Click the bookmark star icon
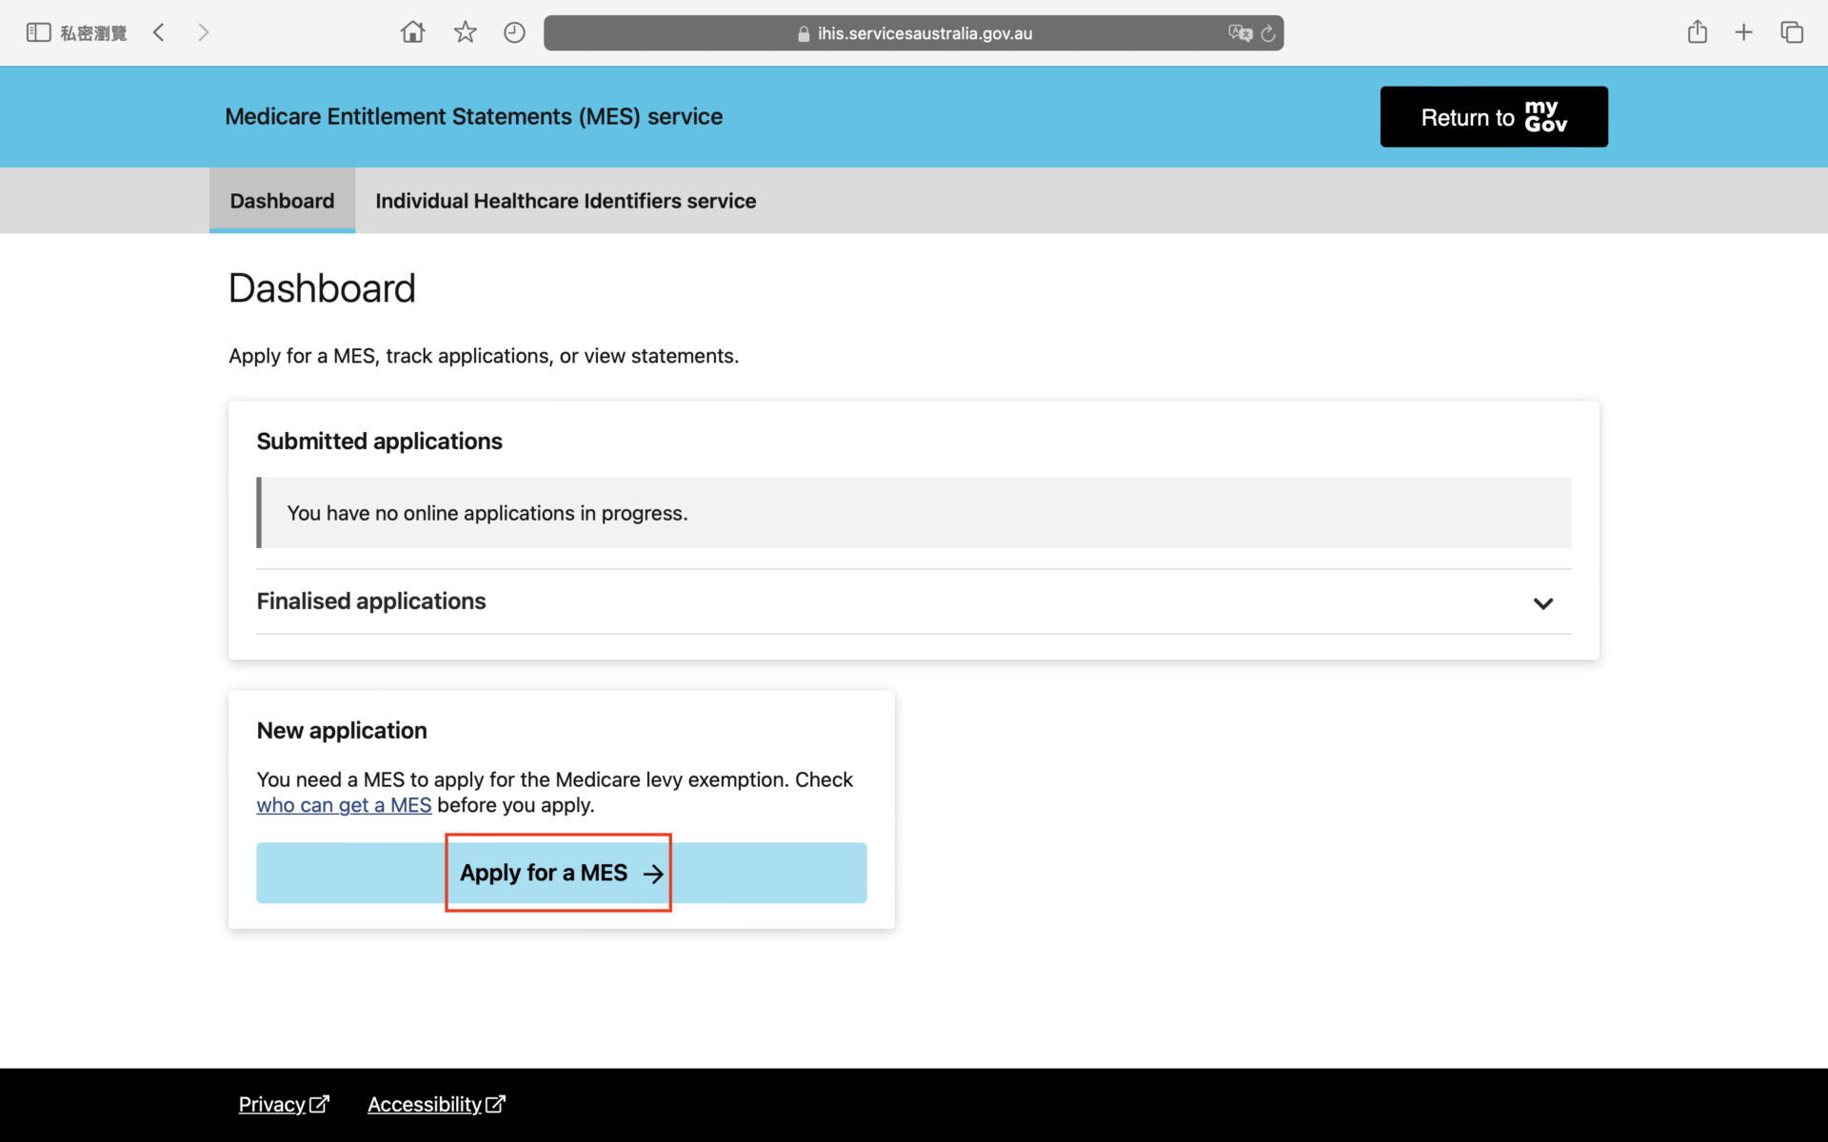This screenshot has height=1142, width=1828. [465, 32]
